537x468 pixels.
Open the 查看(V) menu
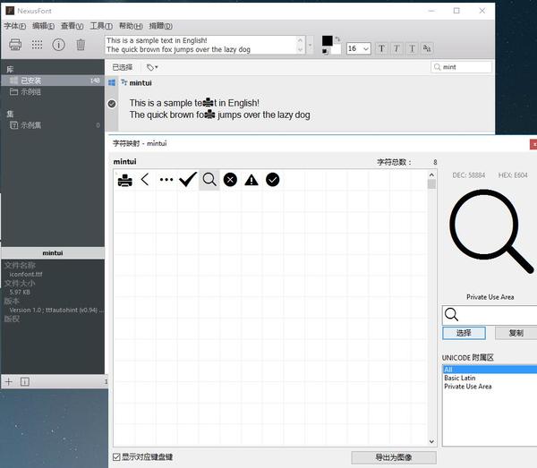click(72, 26)
